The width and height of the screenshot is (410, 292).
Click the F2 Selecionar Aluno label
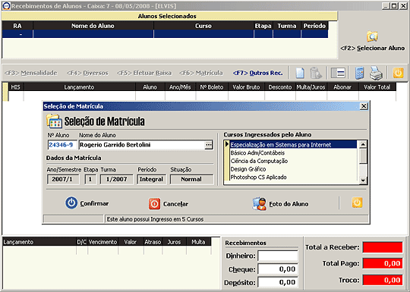click(x=372, y=48)
